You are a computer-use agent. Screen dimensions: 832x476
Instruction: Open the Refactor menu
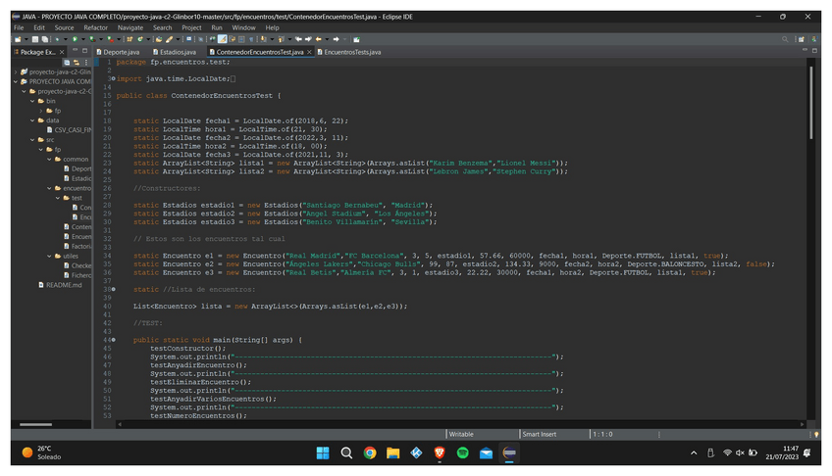coord(96,27)
